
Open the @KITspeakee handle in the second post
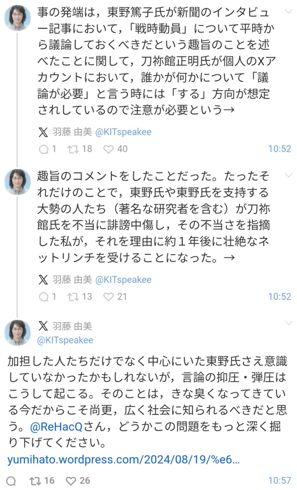[x=123, y=280]
